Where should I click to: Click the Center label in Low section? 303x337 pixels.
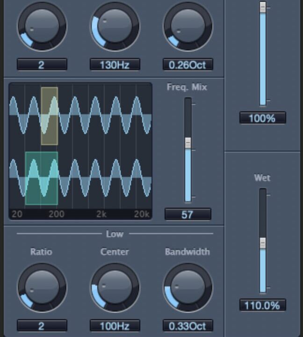click(115, 252)
